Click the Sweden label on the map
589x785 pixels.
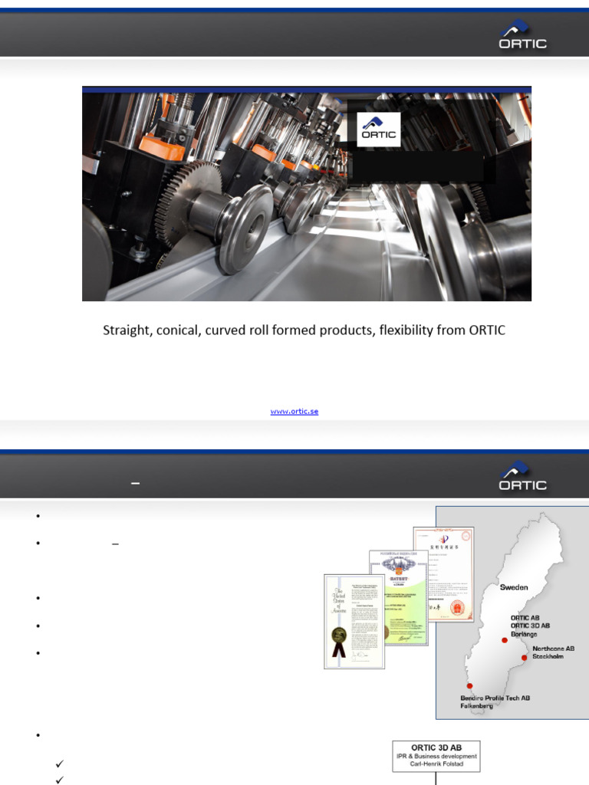tap(514, 587)
